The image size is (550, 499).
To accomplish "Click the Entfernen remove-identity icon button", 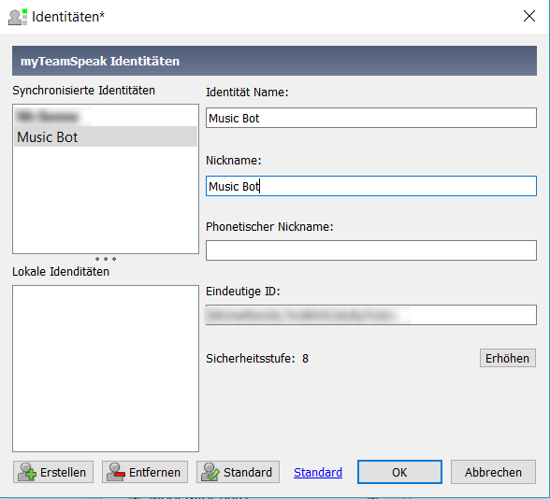I will (145, 472).
